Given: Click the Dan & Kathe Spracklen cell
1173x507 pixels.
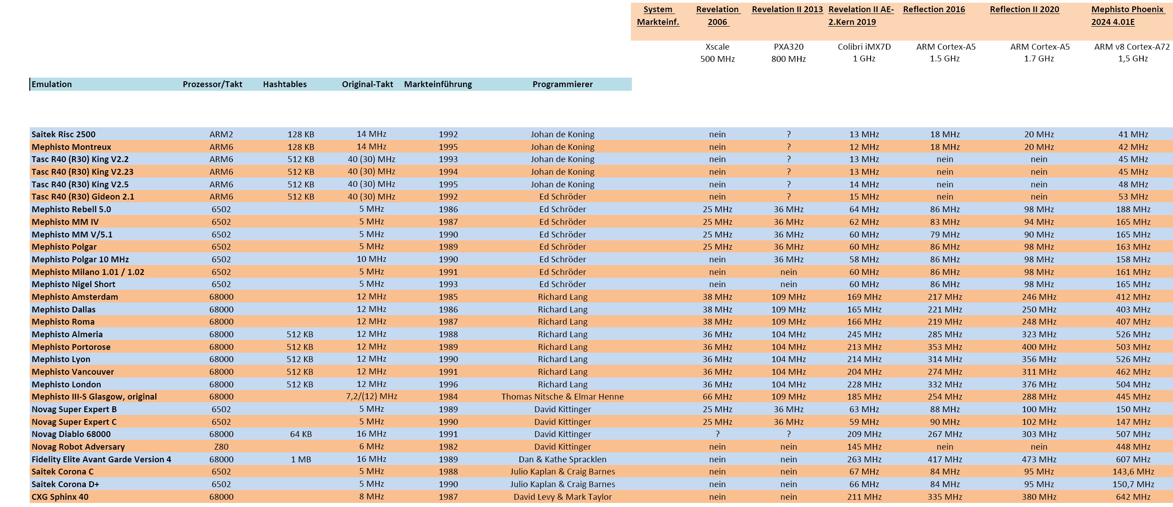Looking at the screenshot, I should [562, 460].
